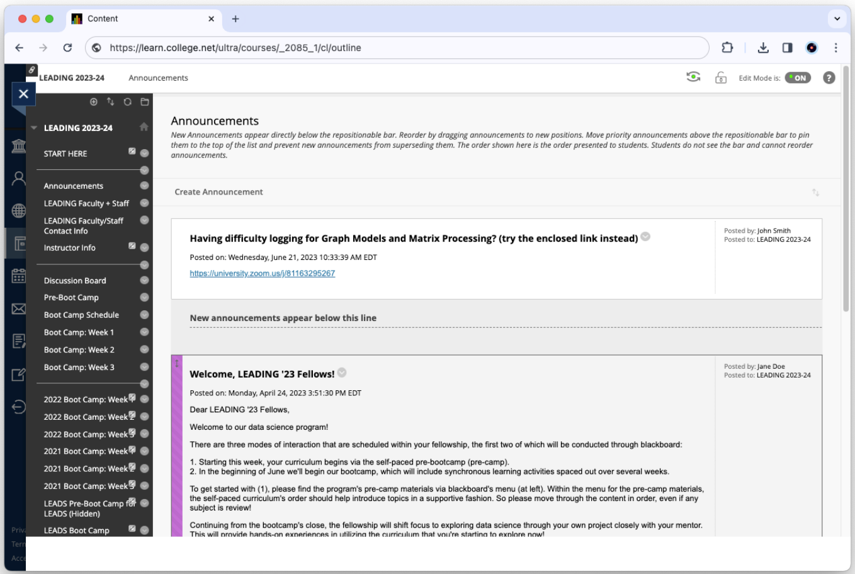Image resolution: width=855 pixels, height=574 pixels.
Task: Open the university zoom link
Action: click(x=262, y=274)
